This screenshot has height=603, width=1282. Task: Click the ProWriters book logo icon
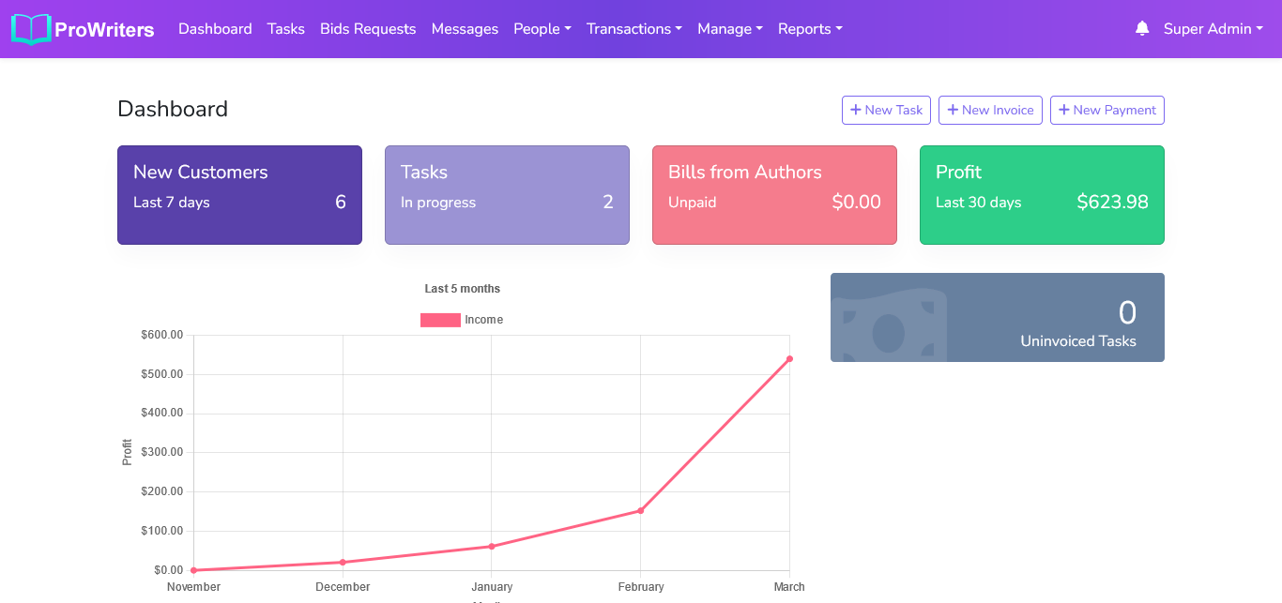click(31, 29)
